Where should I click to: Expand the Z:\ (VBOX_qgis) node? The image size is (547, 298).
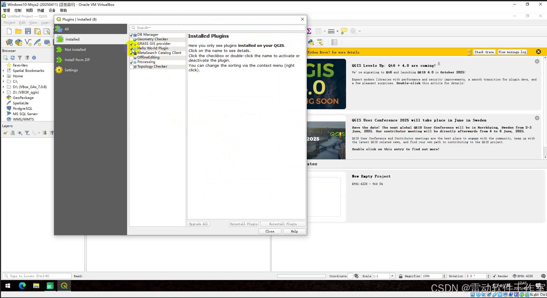coord(3,92)
